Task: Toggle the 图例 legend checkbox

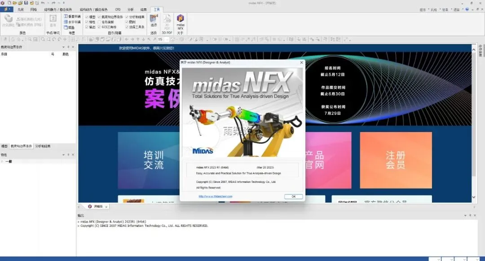Action: (x=127, y=22)
